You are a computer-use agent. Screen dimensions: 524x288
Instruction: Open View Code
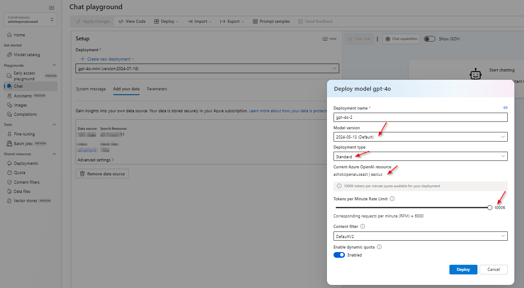click(x=132, y=21)
